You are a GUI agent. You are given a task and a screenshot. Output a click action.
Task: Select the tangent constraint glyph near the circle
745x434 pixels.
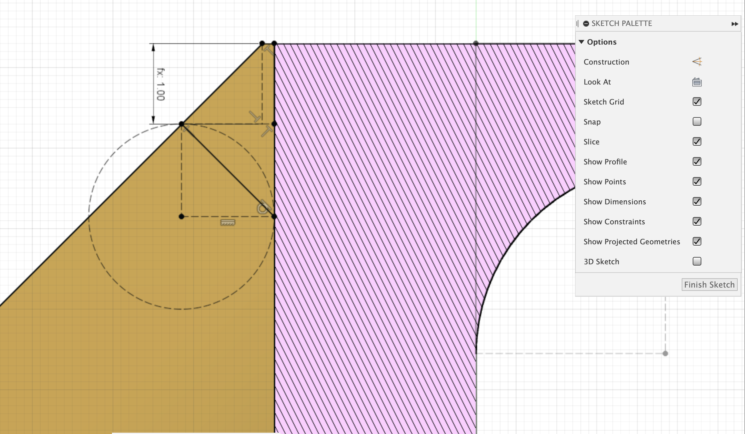263,207
